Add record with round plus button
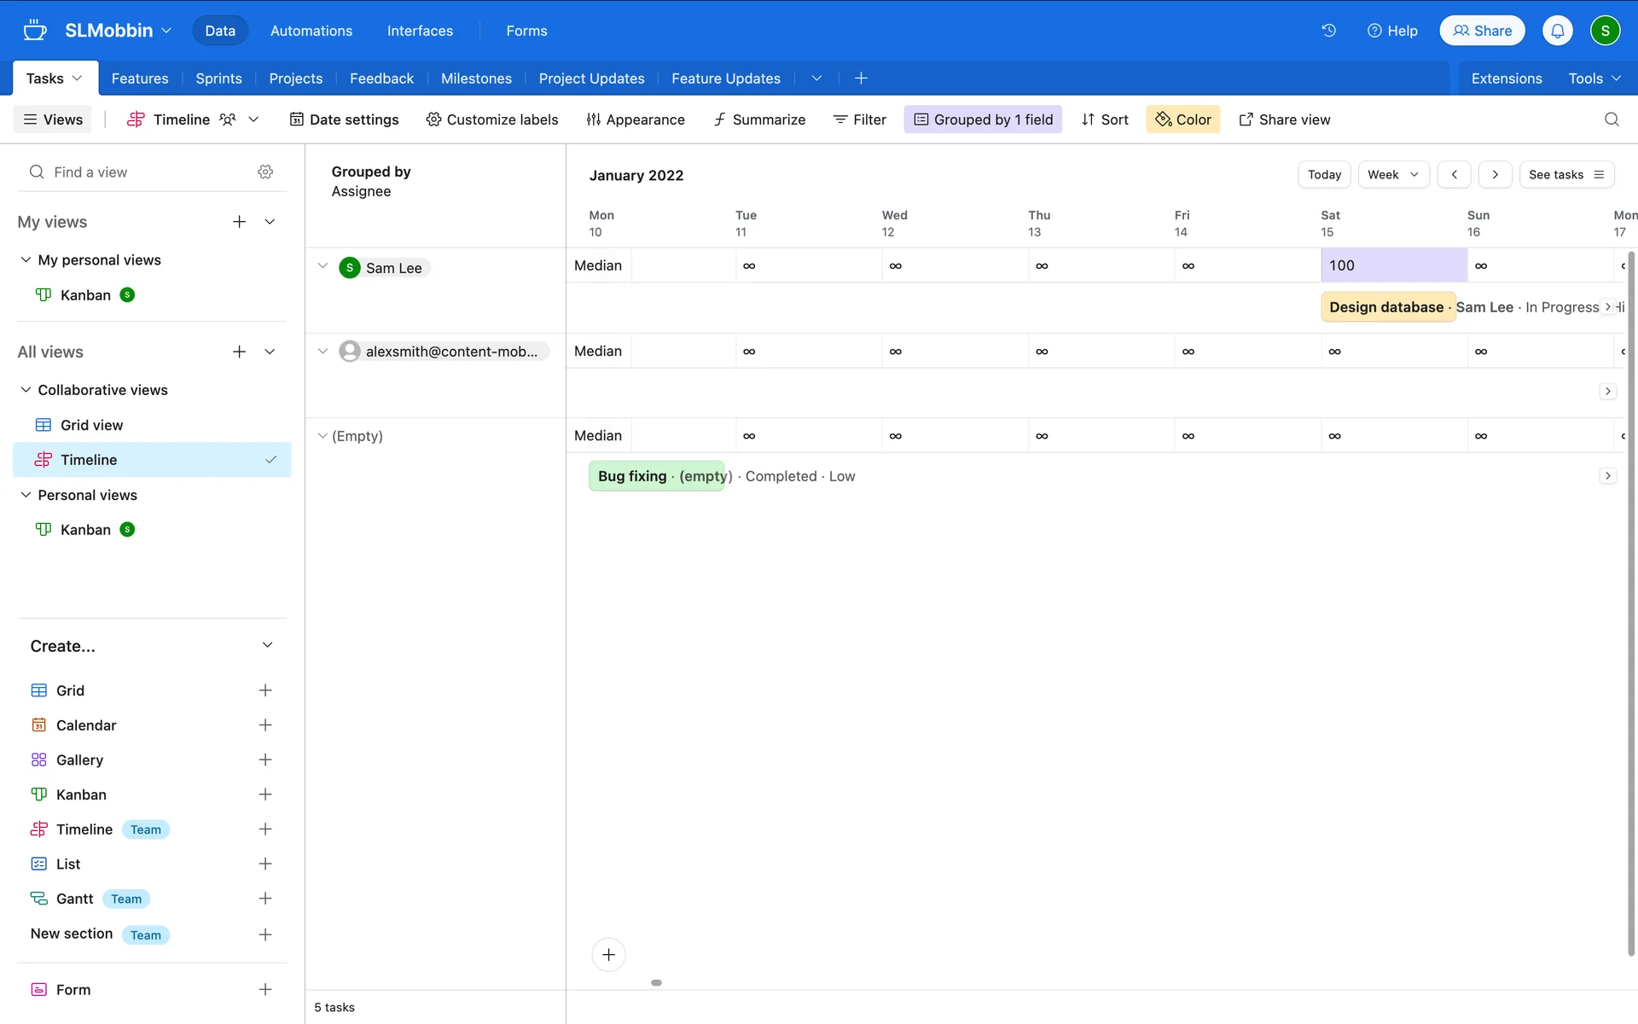This screenshot has width=1638, height=1024. click(x=608, y=954)
